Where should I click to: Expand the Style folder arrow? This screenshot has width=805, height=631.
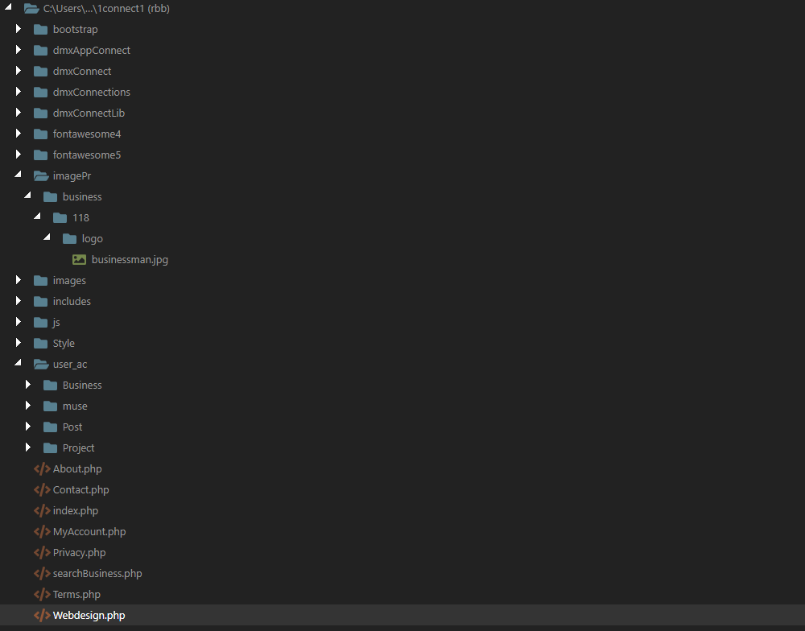click(x=19, y=343)
